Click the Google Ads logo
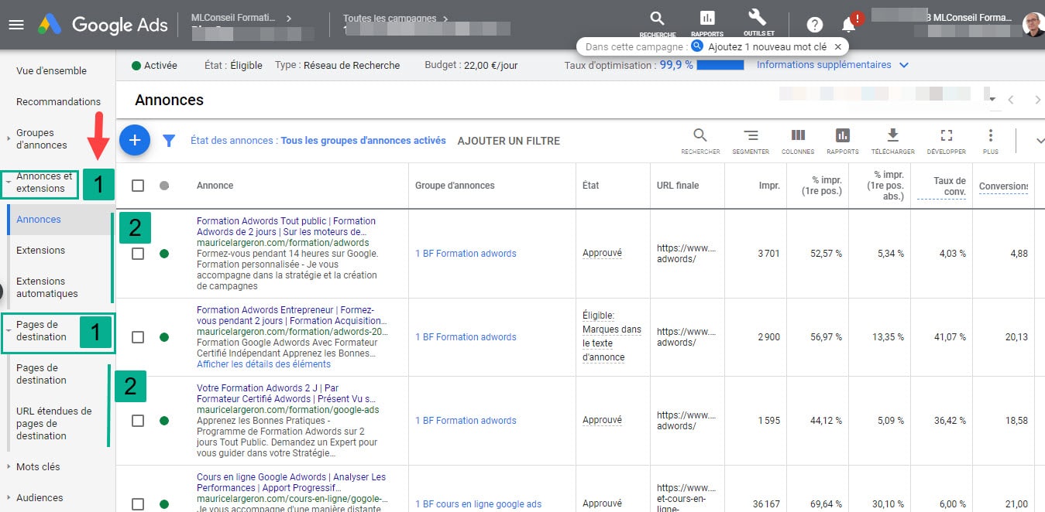1045x512 pixels. 102,24
